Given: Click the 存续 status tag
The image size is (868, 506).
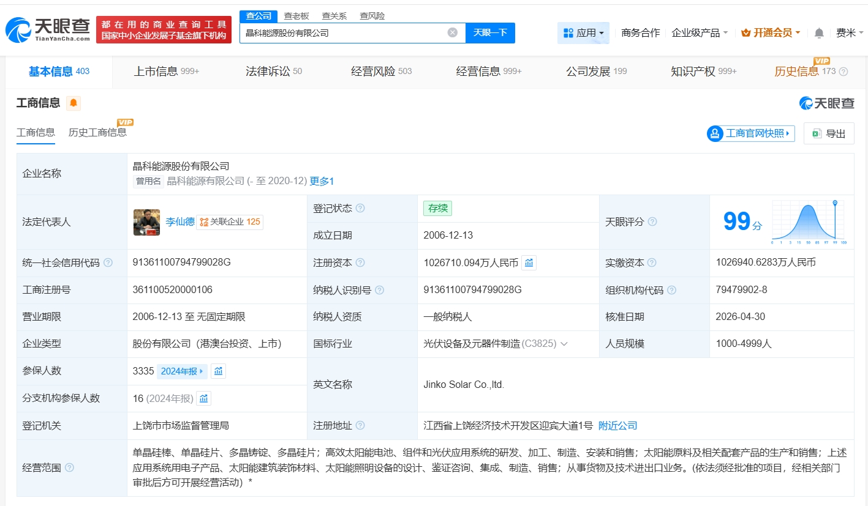Looking at the screenshot, I should 437,208.
